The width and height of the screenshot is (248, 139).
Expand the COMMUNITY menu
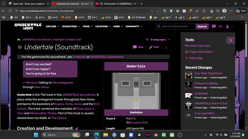tap(134, 26)
